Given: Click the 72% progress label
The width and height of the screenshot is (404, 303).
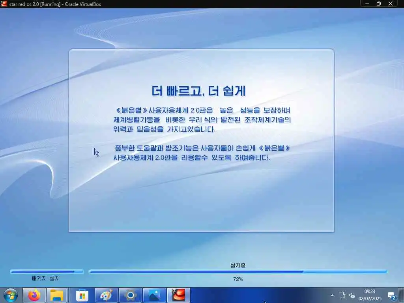Looking at the screenshot, I should [238, 279].
